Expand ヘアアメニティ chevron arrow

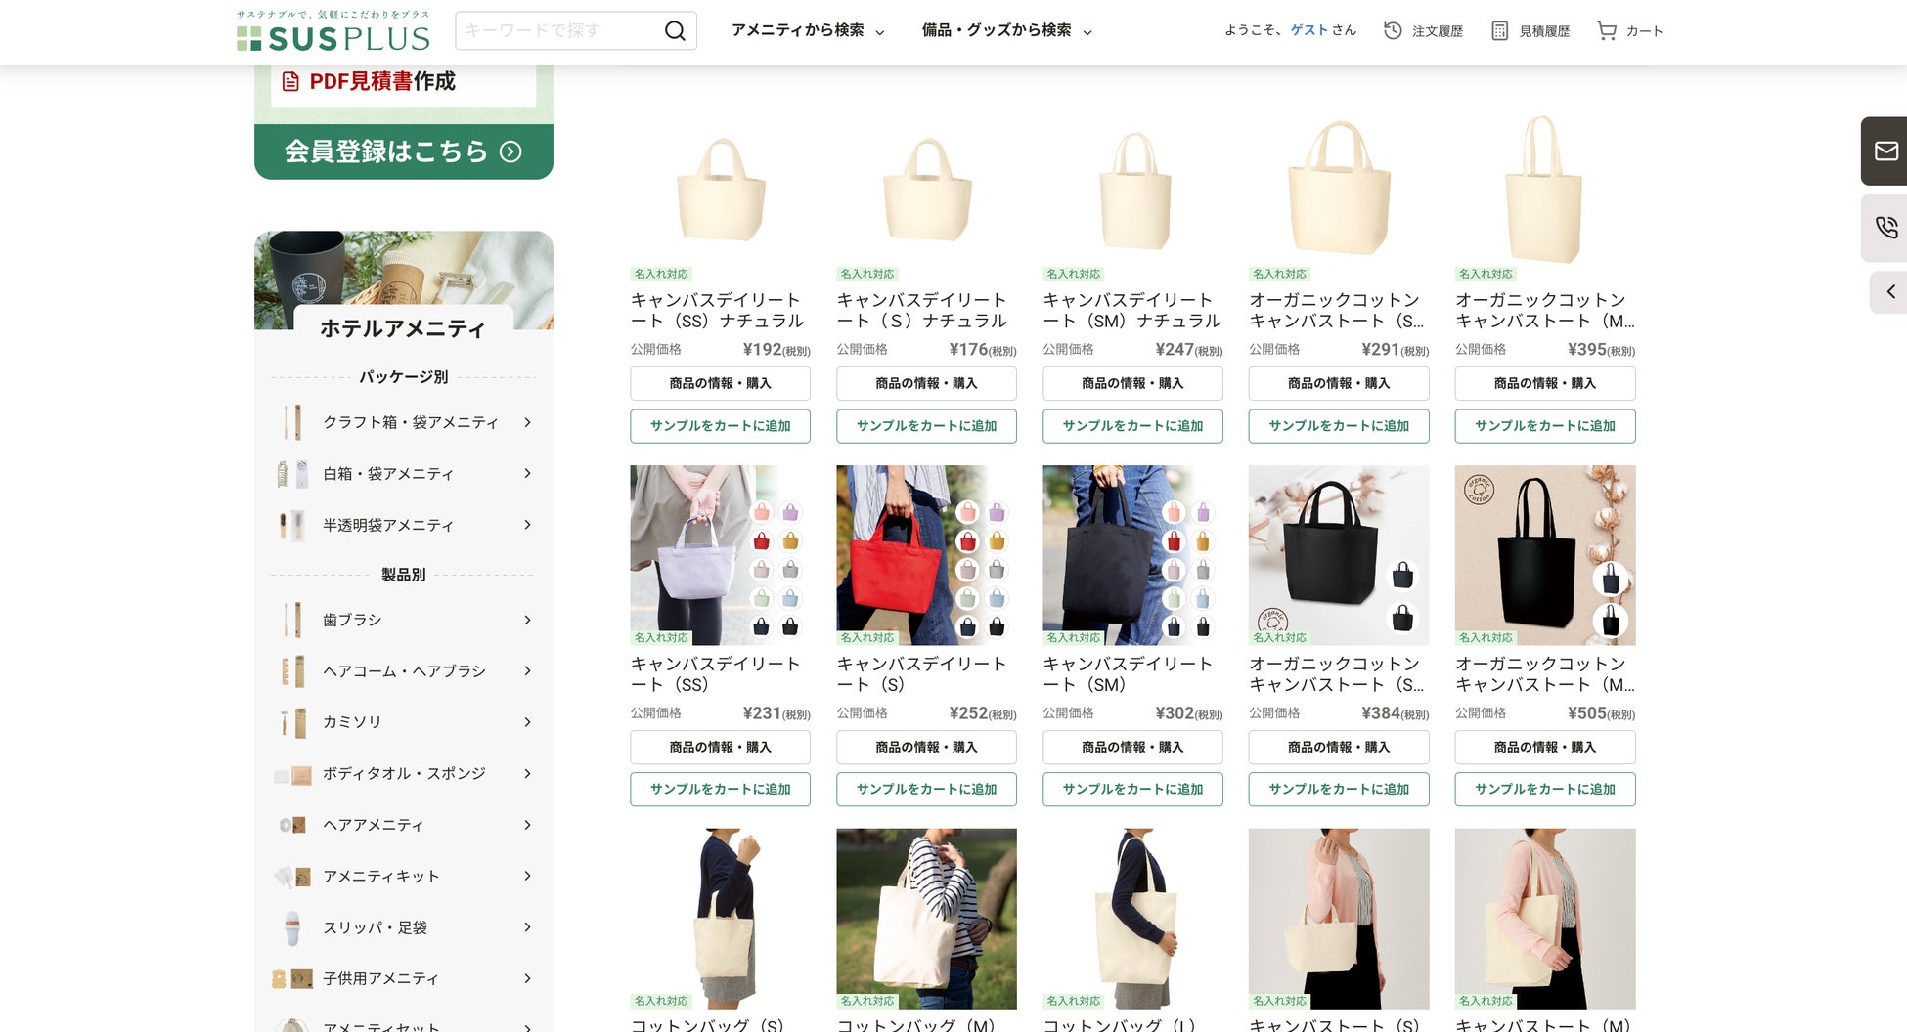[527, 825]
